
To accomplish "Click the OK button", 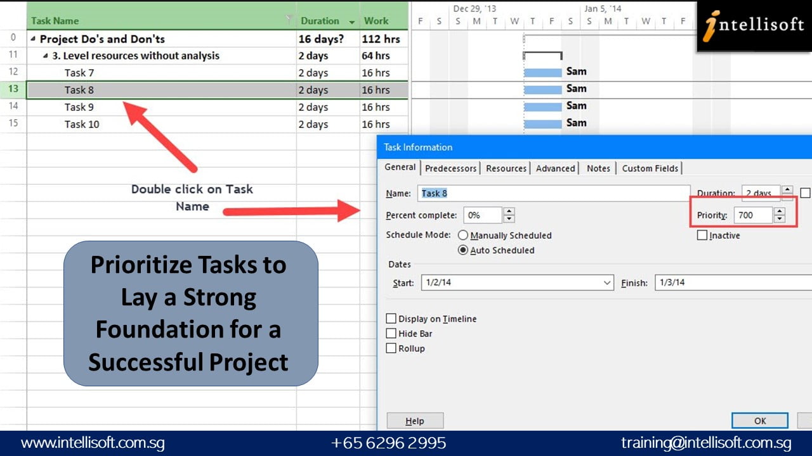I will coord(759,420).
